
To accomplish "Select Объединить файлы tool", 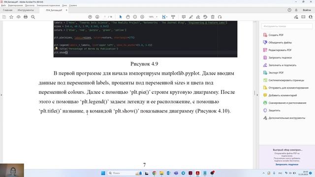I will 280,43.
